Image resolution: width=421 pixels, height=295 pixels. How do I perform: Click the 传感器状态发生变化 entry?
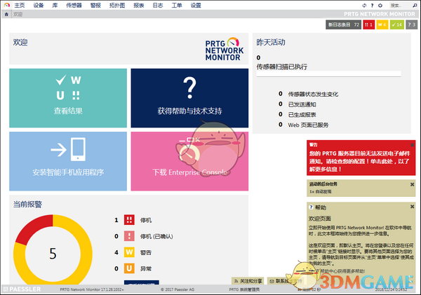coord(313,94)
